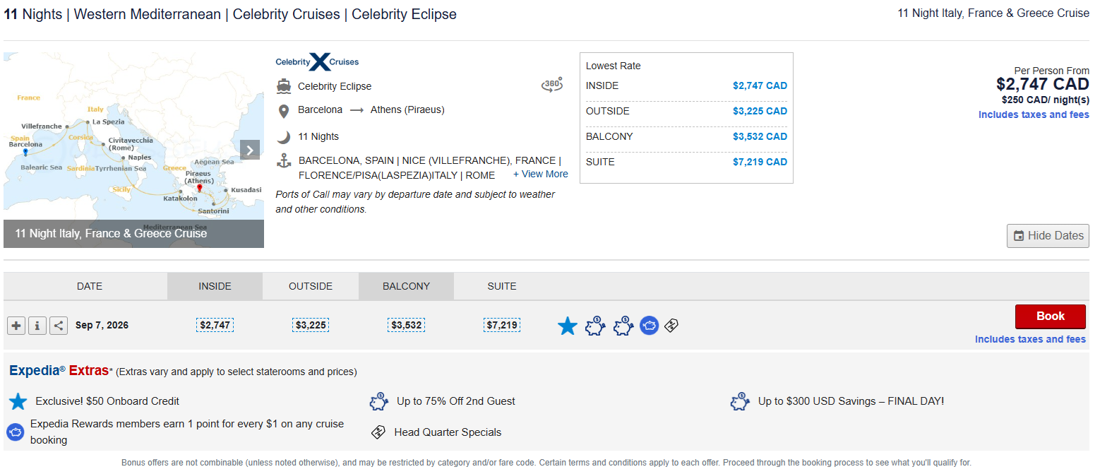This screenshot has width=1095, height=474.
Task: Expand the ports list with View More
Action: (x=540, y=174)
